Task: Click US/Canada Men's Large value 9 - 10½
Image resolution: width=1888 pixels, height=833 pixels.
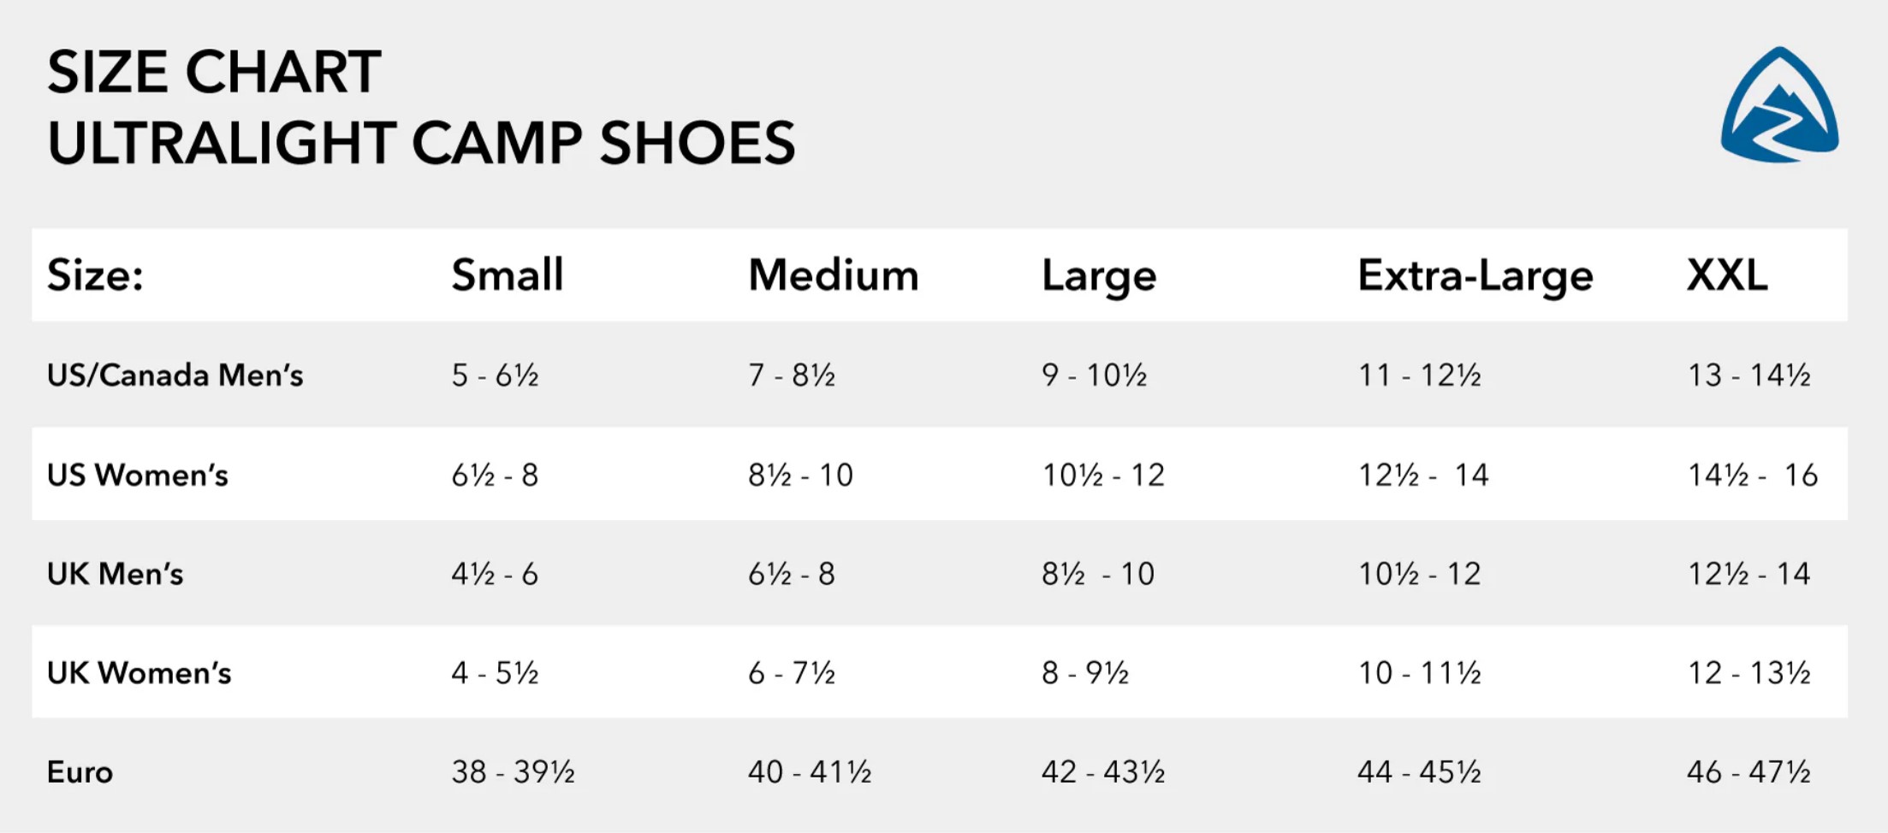Action: point(1094,375)
